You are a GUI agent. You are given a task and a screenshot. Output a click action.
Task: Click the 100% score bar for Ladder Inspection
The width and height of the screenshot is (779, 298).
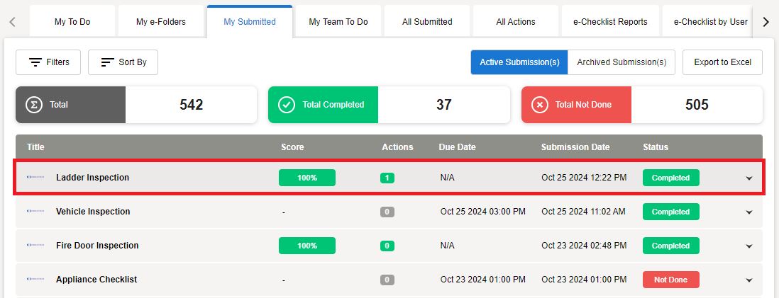pyautogui.click(x=307, y=178)
